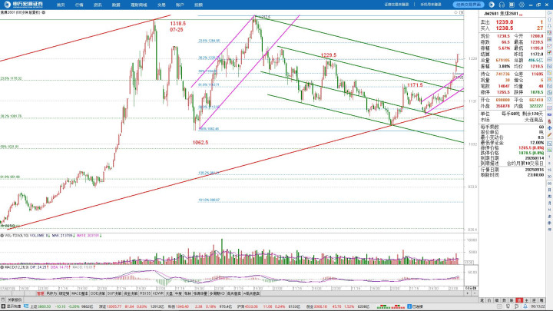Select the 资金 decision template tab
Viewport: 553px width, 311px height.
[131, 293]
